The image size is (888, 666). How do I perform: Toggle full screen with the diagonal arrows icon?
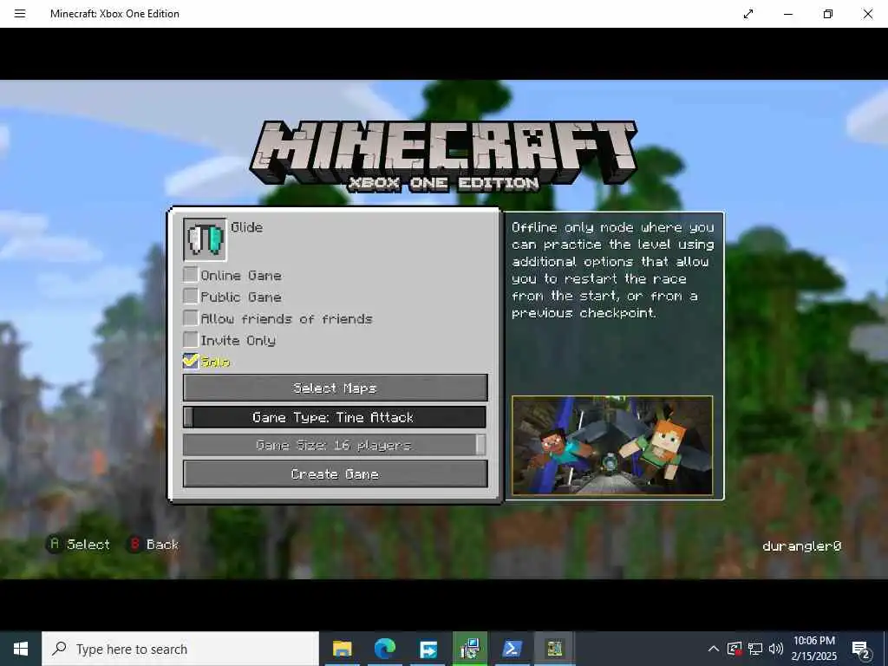(x=748, y=14)
